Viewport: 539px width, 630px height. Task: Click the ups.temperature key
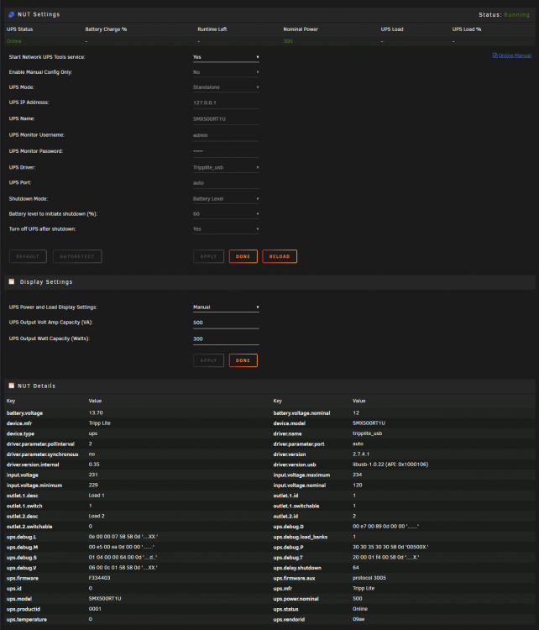[x=27, y=620]
